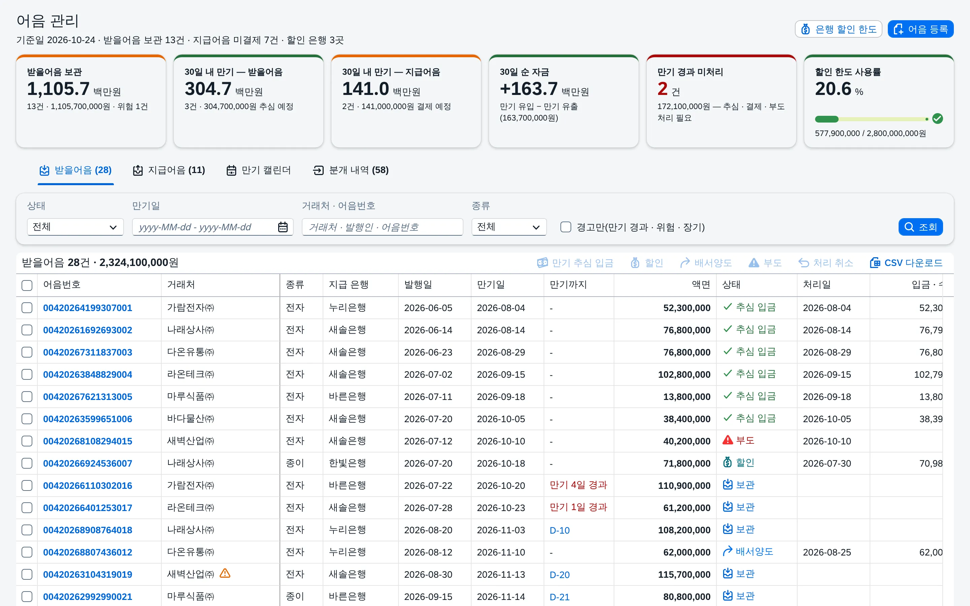Click the 만기 추심 입금 toolbar icon

pyautogui.click(x=542, y=263)
